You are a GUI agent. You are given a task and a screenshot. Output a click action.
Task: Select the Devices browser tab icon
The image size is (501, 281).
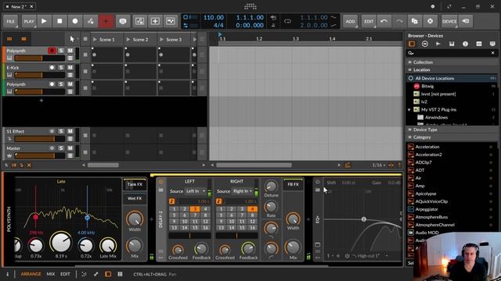(x=412, y=44)
